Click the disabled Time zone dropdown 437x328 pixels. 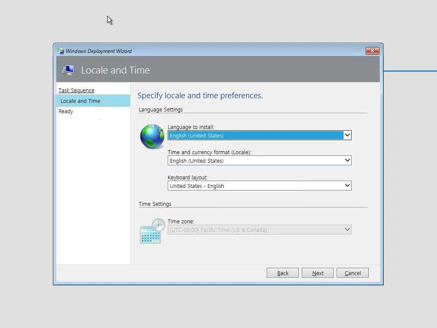click(259, 230)
